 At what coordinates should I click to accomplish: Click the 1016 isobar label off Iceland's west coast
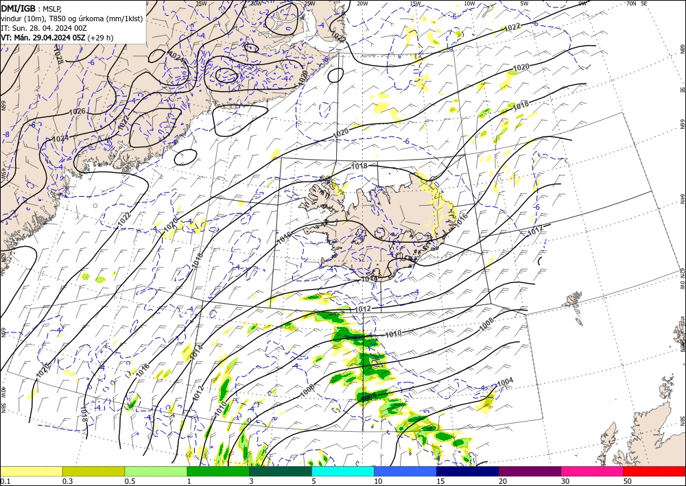coord(284,238)
